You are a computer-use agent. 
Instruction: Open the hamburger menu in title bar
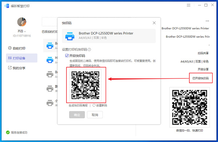(189, 5)
